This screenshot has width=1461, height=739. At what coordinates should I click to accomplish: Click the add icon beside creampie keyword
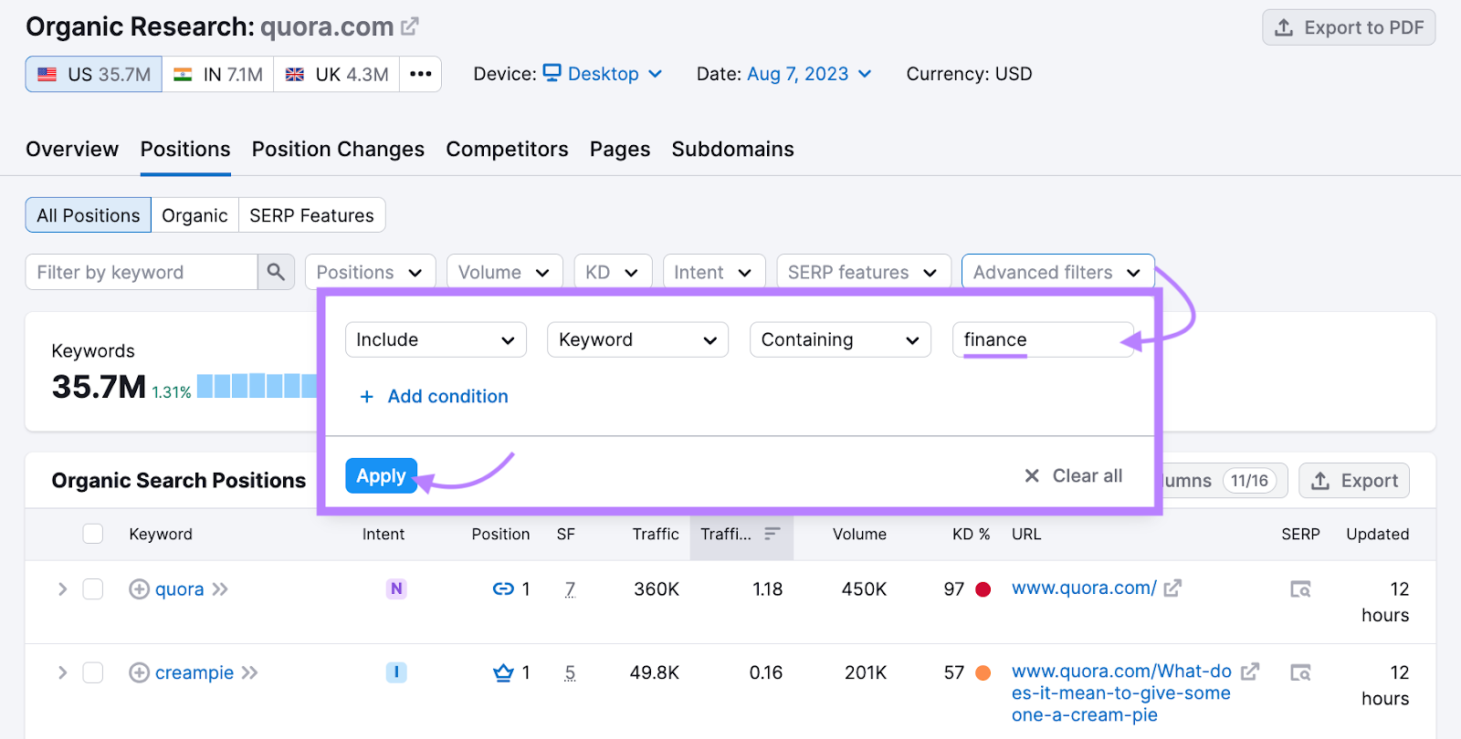point(139,672)
